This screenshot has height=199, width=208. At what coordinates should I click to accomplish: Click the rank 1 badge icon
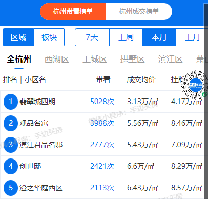(x=11, y=102)
